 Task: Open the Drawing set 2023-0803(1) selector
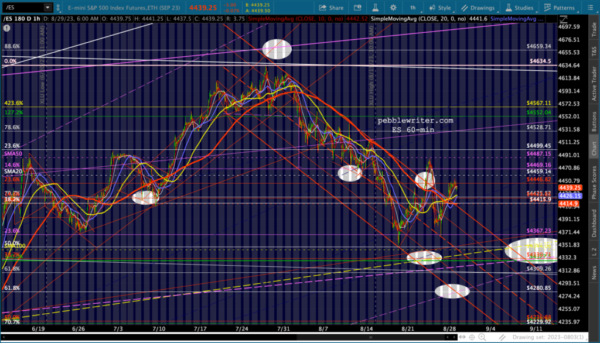(548, 337)
